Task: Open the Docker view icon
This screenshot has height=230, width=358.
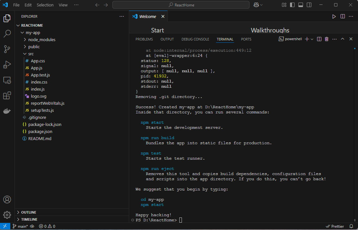Action: (7, 111)
